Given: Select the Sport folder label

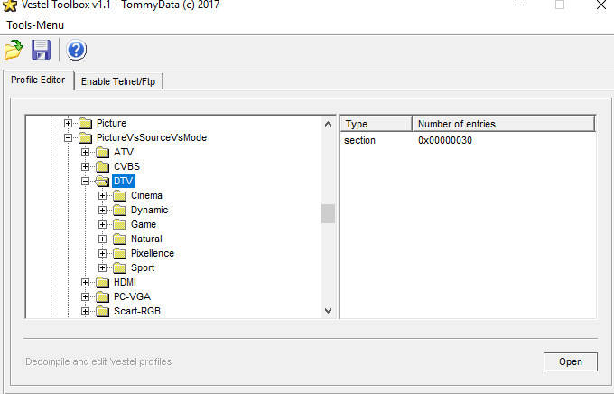Looking at the screenshot, I should (x=143, y=268).
